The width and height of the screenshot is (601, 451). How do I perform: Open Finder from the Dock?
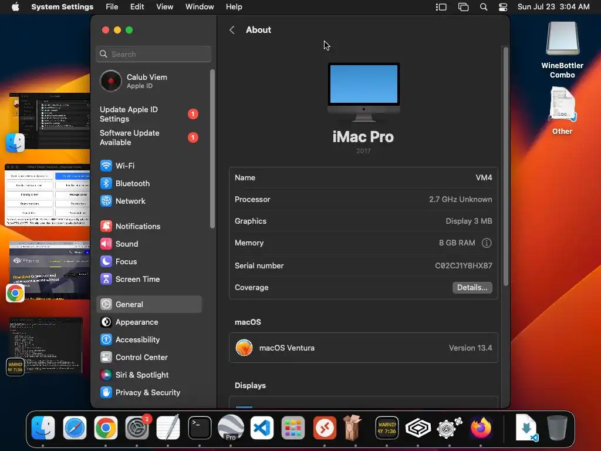pos(43,428)
